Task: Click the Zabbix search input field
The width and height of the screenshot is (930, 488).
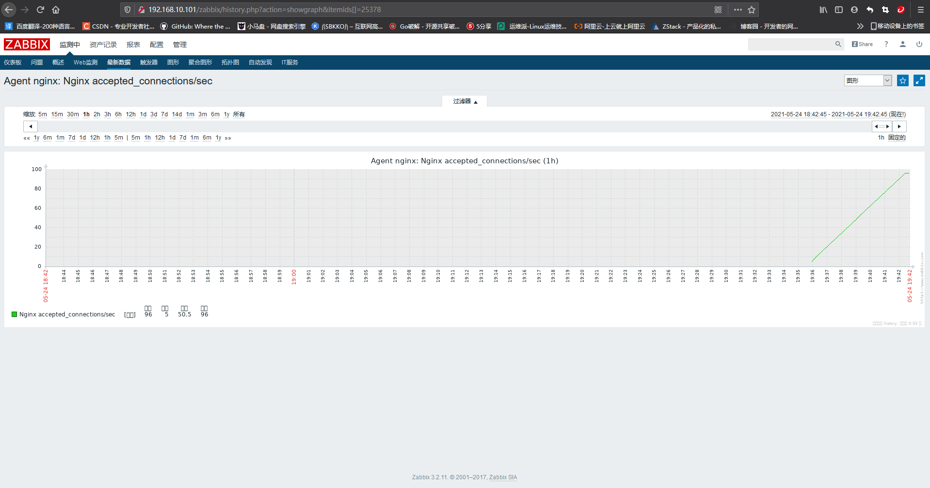Action: 790,44
